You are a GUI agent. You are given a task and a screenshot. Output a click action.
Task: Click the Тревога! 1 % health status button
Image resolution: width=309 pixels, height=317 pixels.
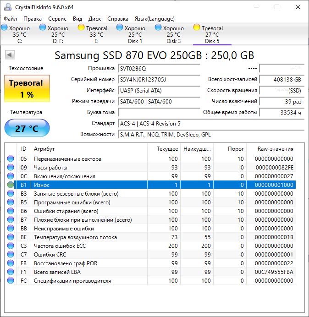(x=27, y=88)
